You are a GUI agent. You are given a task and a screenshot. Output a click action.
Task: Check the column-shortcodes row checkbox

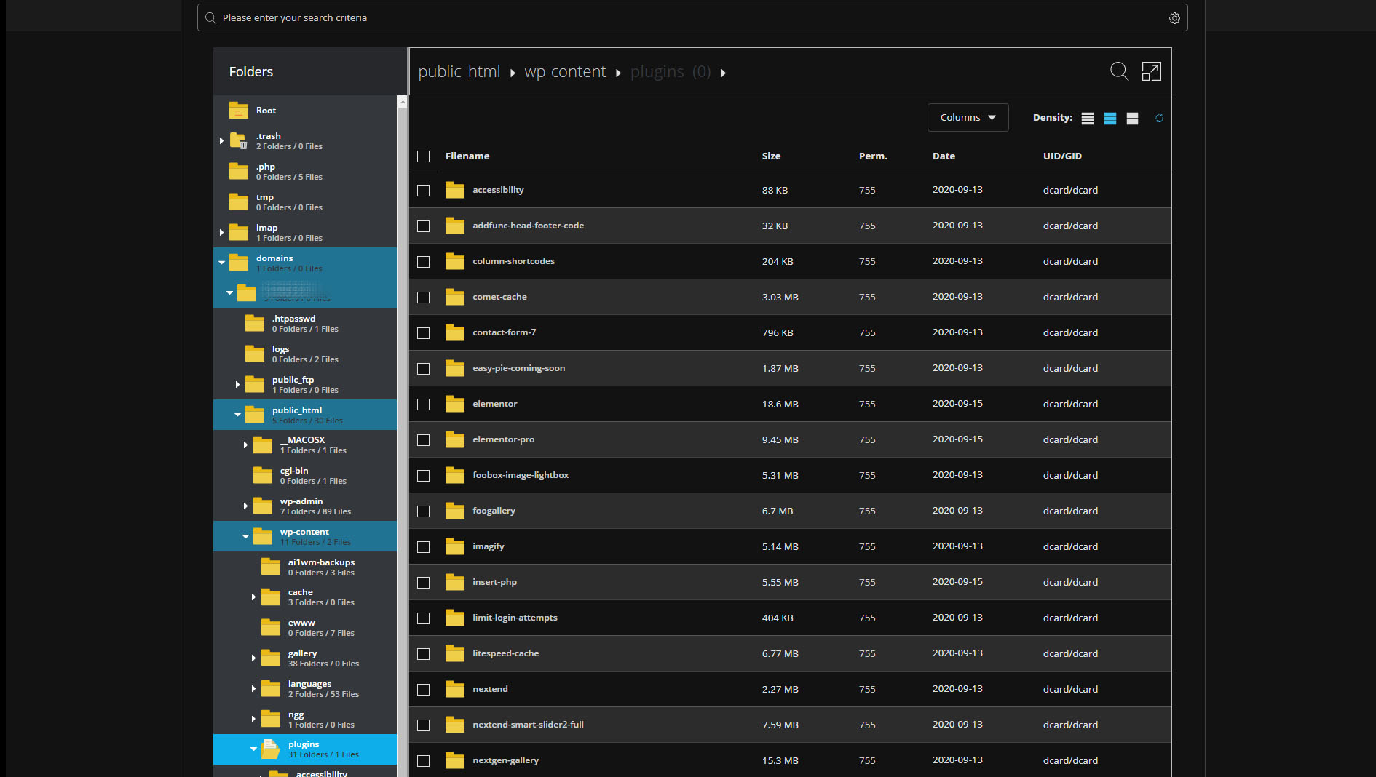point(423,262)
